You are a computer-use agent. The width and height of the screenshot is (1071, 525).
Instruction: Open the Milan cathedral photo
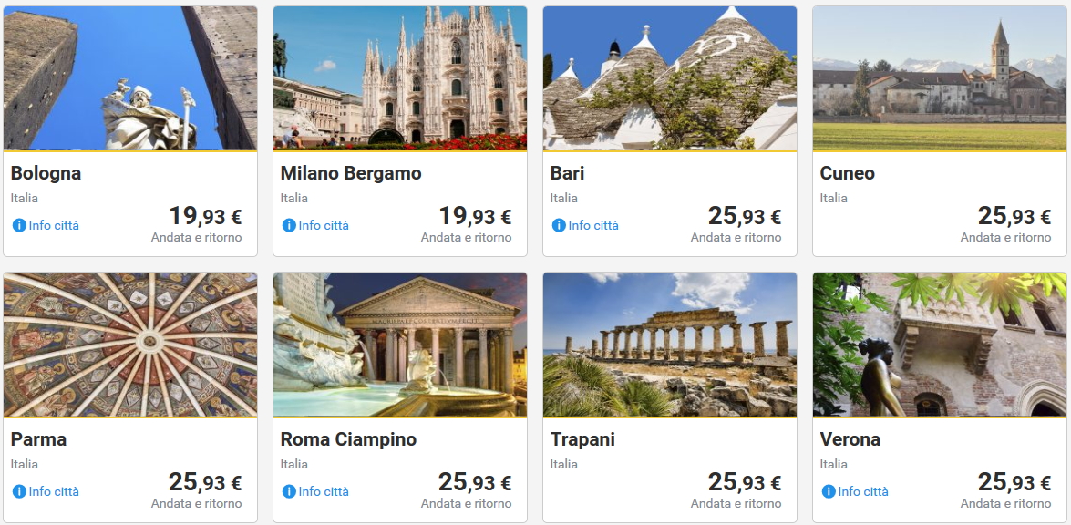click(x=400, y=78)
